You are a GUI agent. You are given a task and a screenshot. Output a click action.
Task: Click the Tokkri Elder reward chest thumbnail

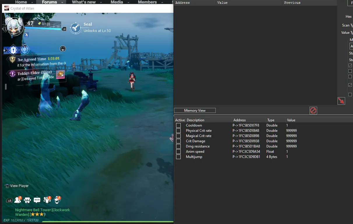[60, 74]
